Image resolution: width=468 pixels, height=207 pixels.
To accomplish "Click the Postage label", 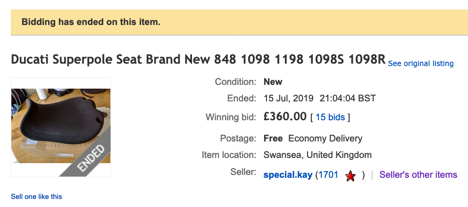I will coord(238,139).
